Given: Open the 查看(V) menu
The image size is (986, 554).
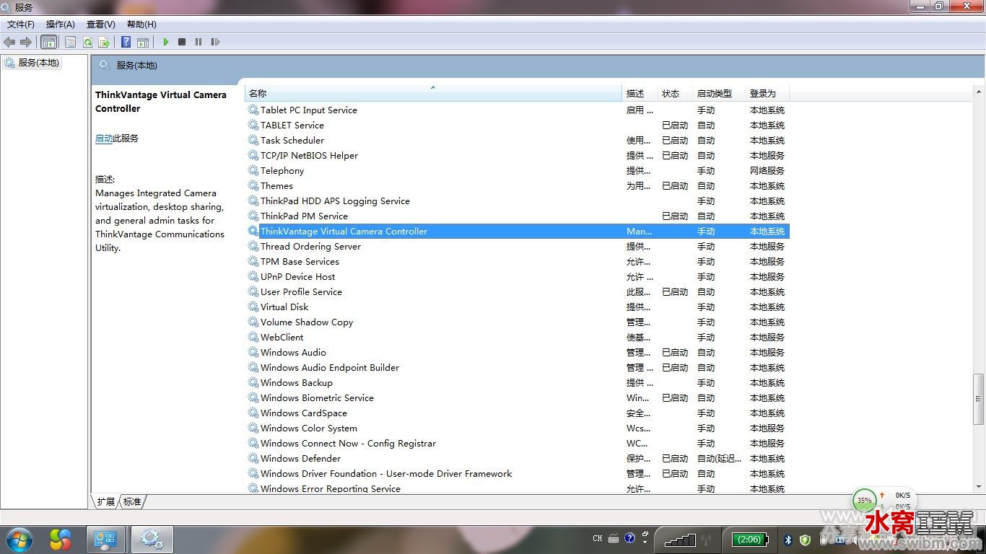Looking at the screenshot, I should pyautogui.click(x=101, y=25).
